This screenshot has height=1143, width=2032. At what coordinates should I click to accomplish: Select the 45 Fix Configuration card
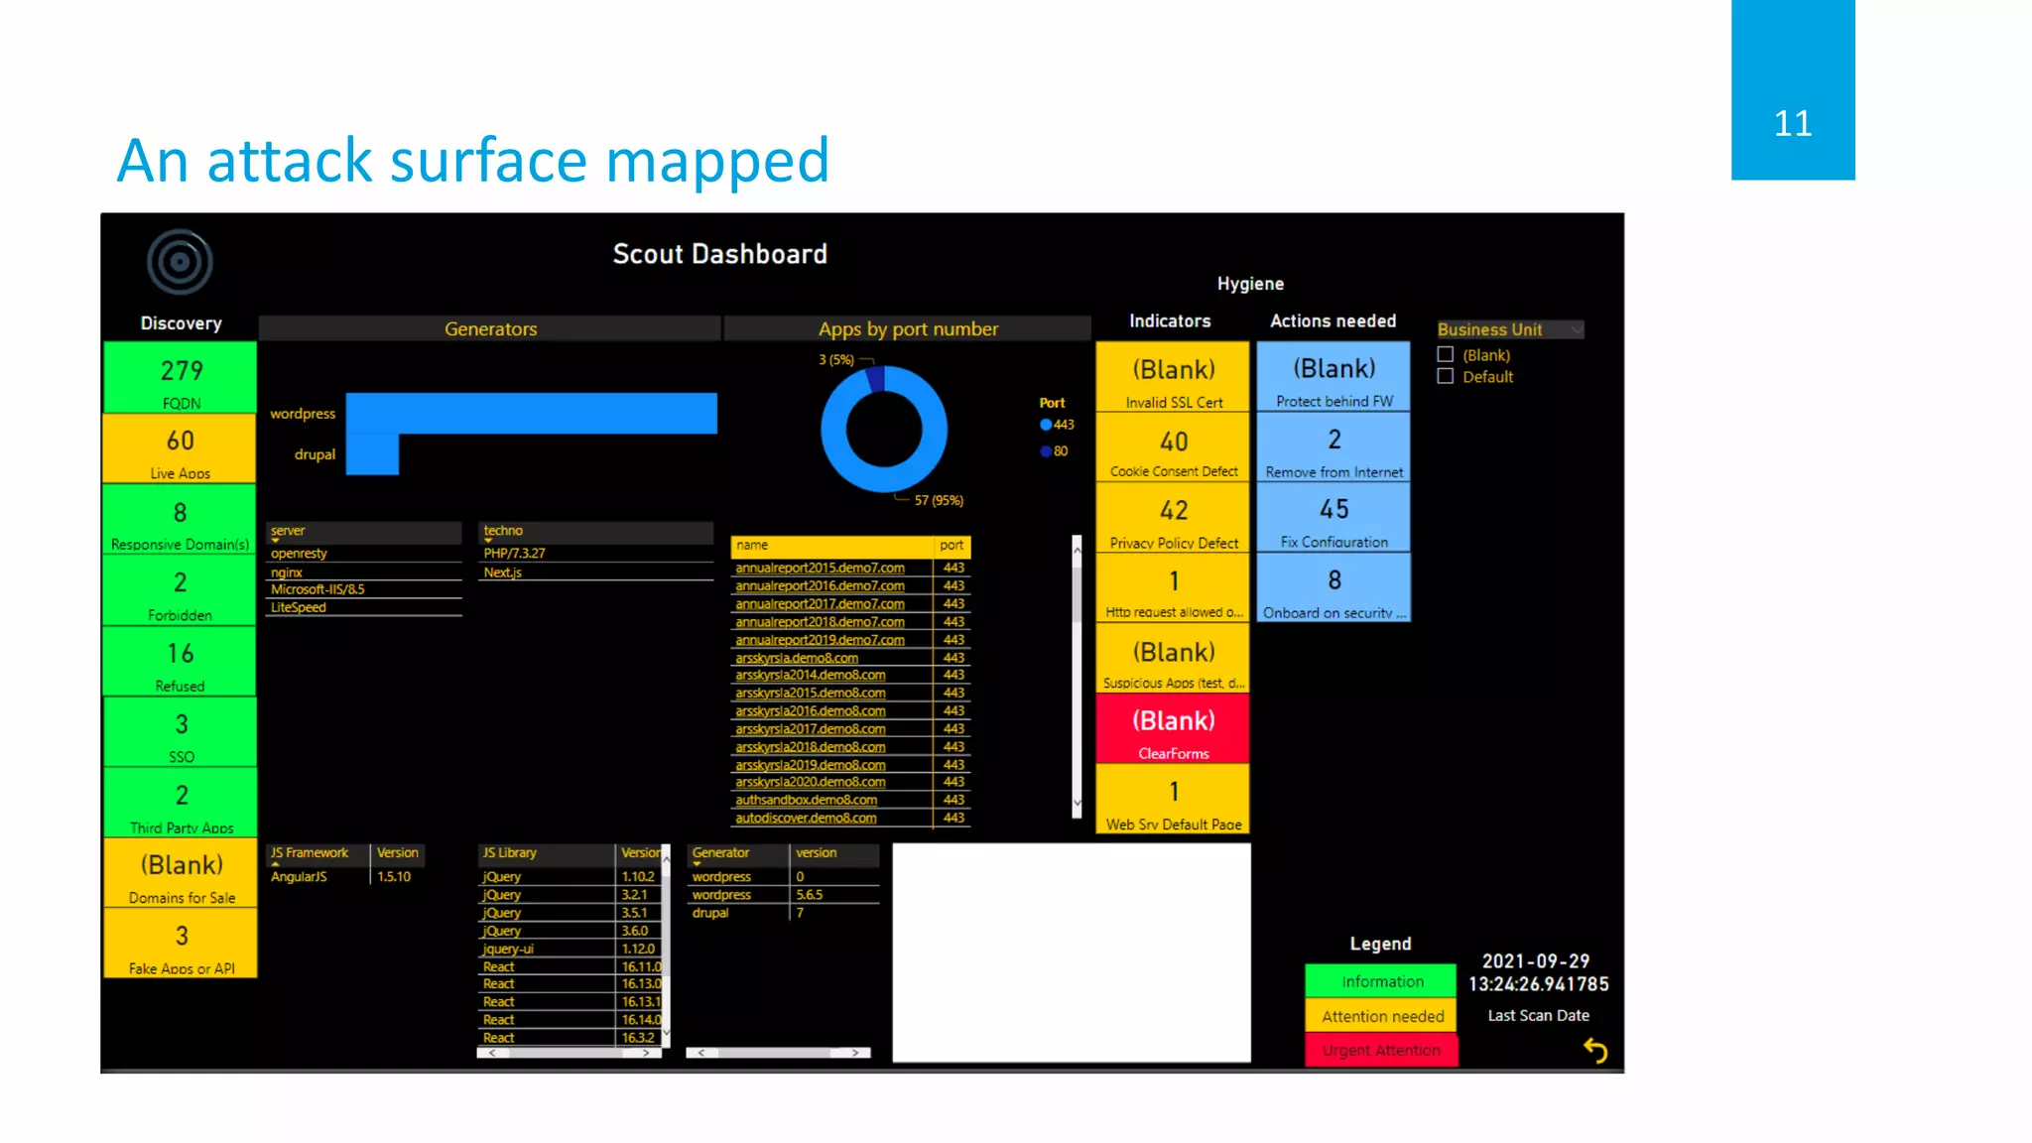(1333, 518)
